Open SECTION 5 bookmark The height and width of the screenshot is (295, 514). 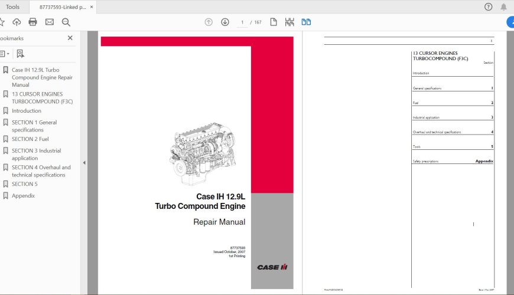pyautogui.click(x=25, y=184)
